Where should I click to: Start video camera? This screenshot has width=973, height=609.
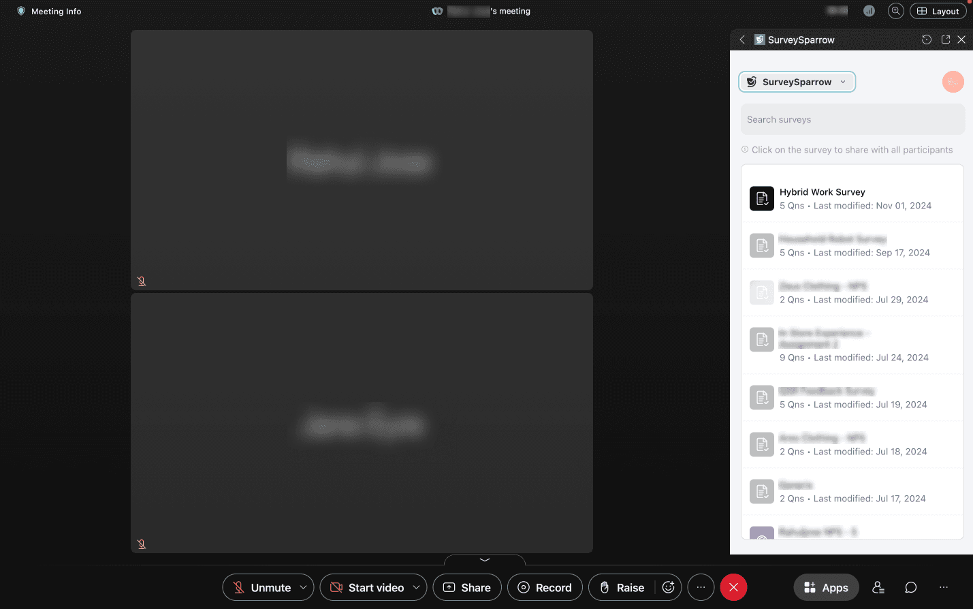click(368, 587)
